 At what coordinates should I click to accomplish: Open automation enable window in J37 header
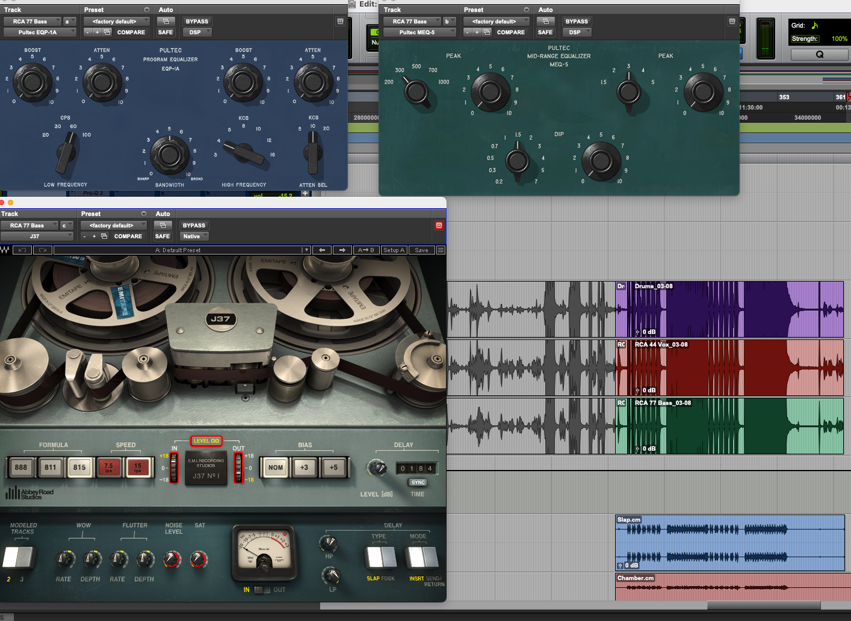(162, 225)
